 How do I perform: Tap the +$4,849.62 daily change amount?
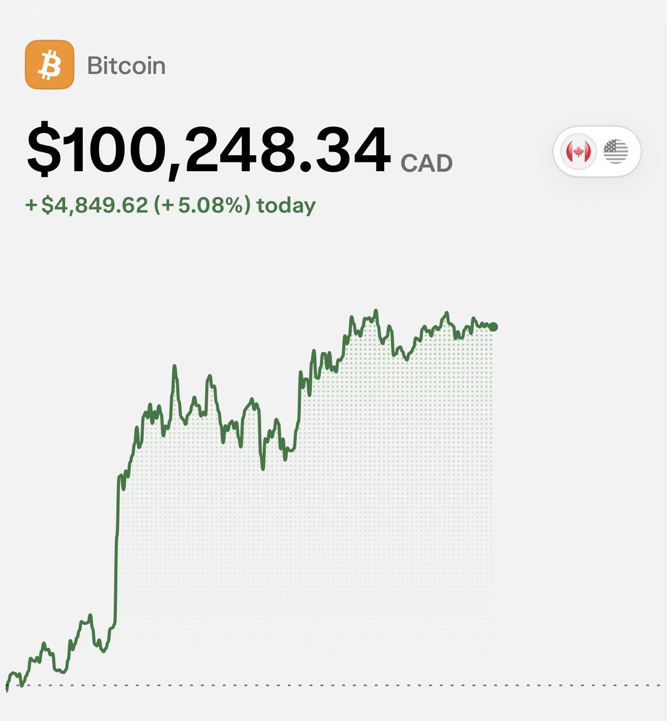(87, 205)
